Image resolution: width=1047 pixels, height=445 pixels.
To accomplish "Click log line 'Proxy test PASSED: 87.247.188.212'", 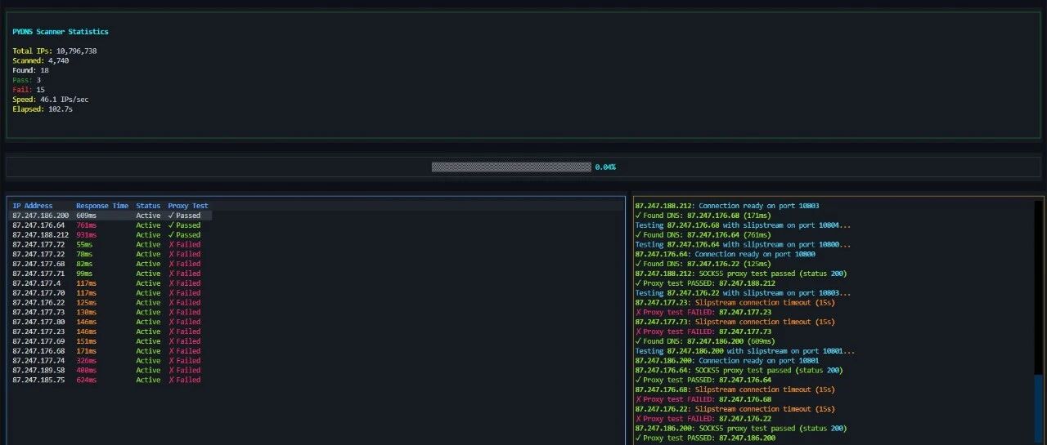I will tap(705, 283).
